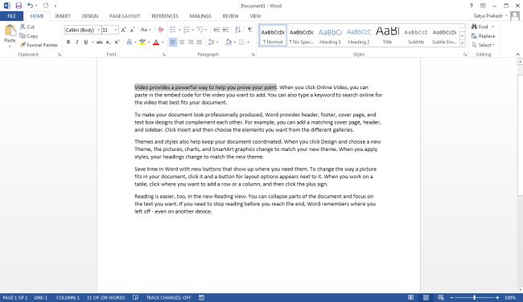The width and height of the screenshot is (523, 302).
Task: Switch to REFERENCES tab
Action: [x=165, y=16]
